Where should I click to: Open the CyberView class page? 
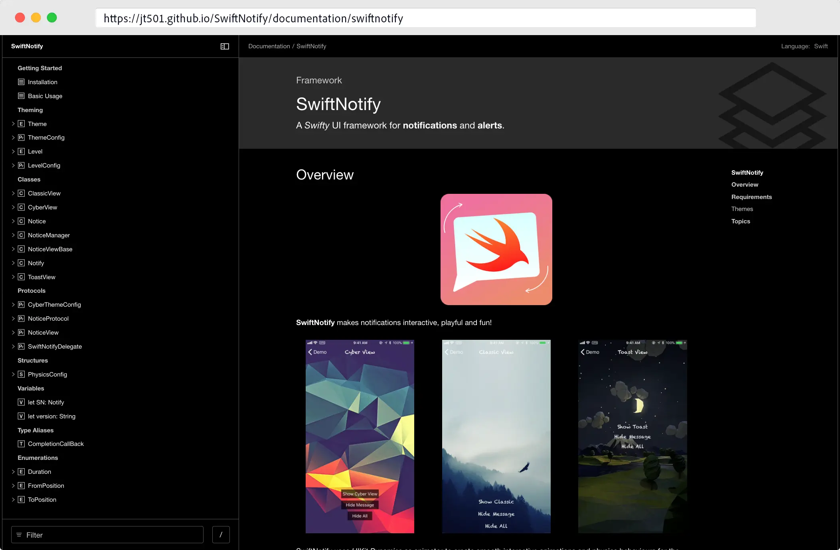pos(42,207)
